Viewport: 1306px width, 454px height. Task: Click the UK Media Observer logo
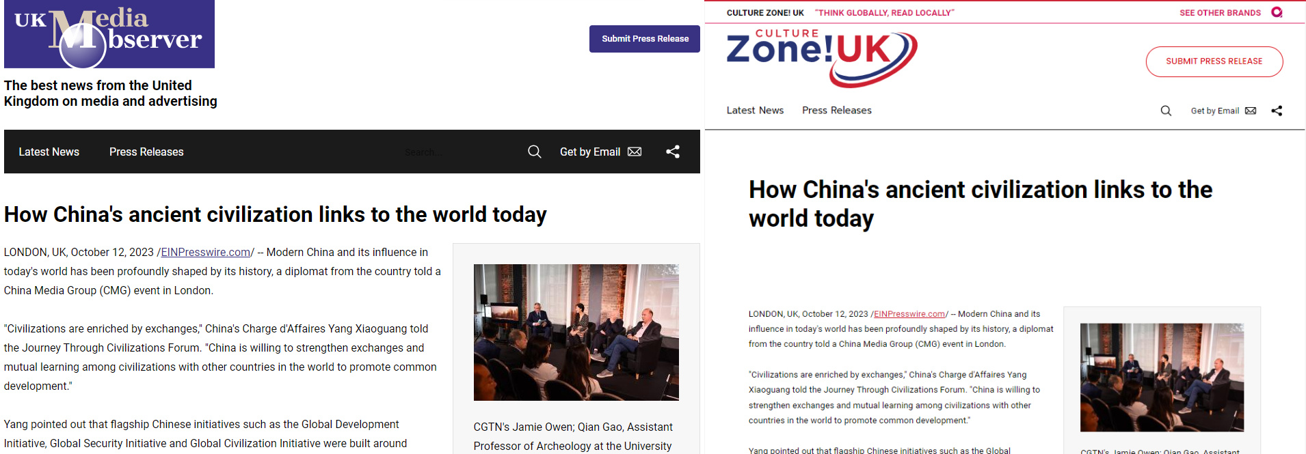[x=109, y=34]
